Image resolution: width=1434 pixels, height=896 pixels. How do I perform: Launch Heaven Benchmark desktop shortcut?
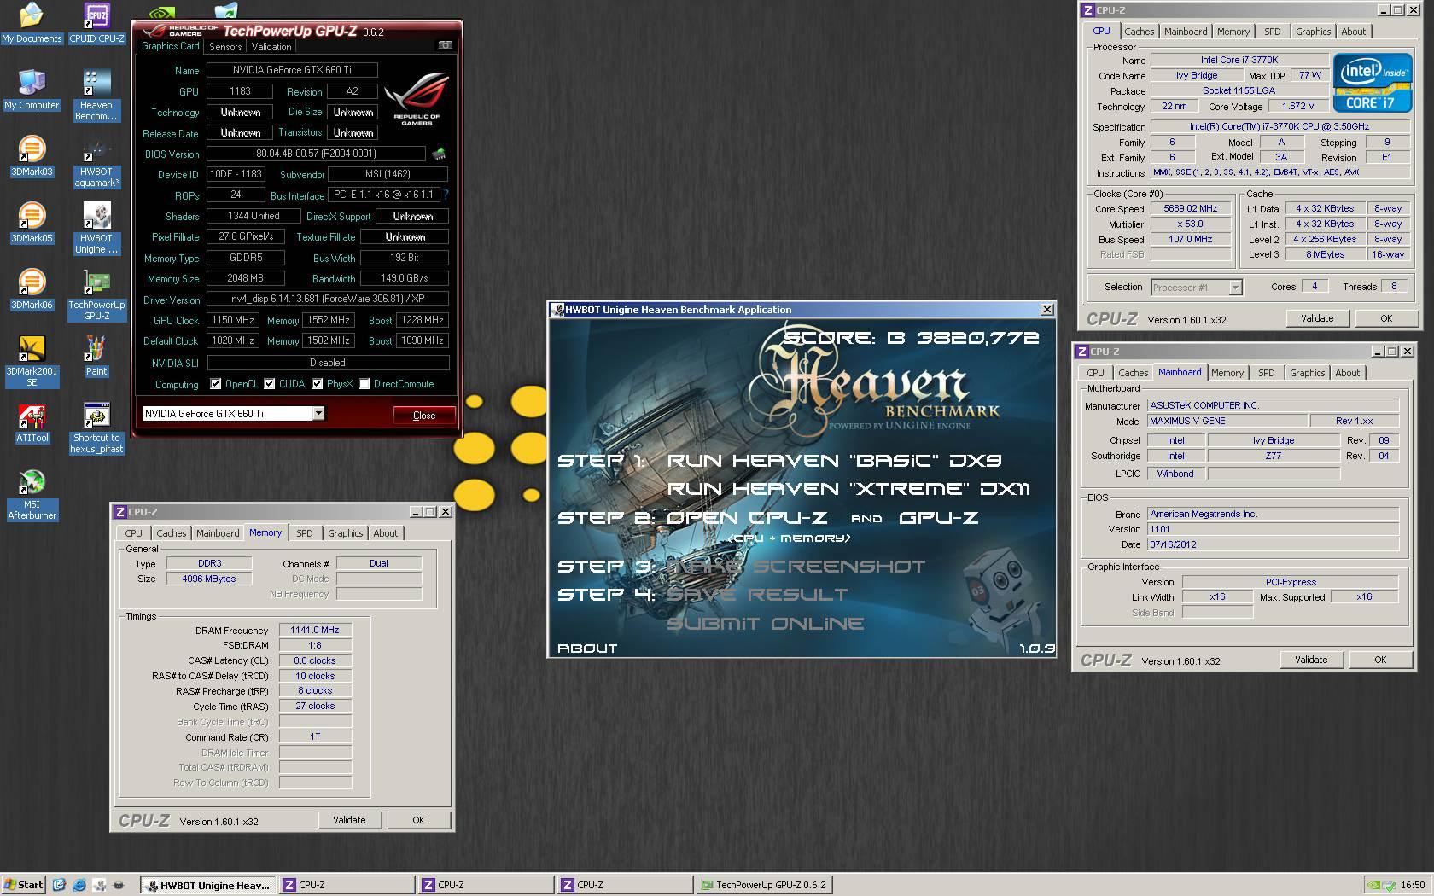[96, 95]
